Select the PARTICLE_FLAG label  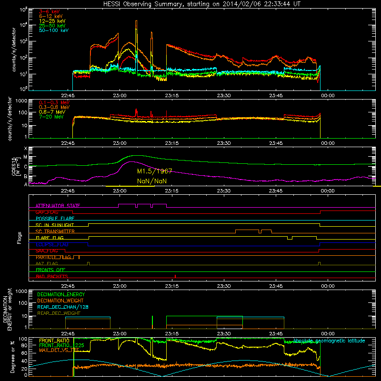click(x=53, y=257)
